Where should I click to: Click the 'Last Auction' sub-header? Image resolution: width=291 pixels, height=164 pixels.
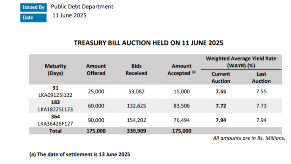[x=261, y=78]
